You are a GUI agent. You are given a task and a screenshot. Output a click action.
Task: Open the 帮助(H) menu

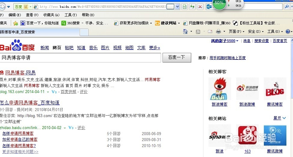click(88, 15)
